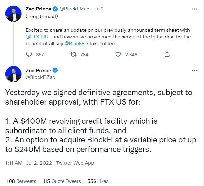View the 115 Quote Tweets list

[61, 181]
